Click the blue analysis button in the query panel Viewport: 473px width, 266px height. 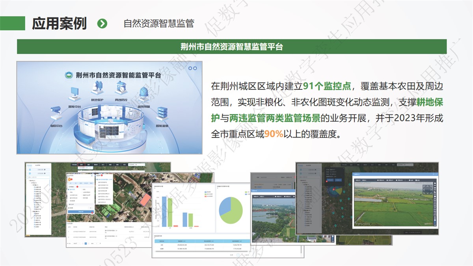click(x=80, y=212)
